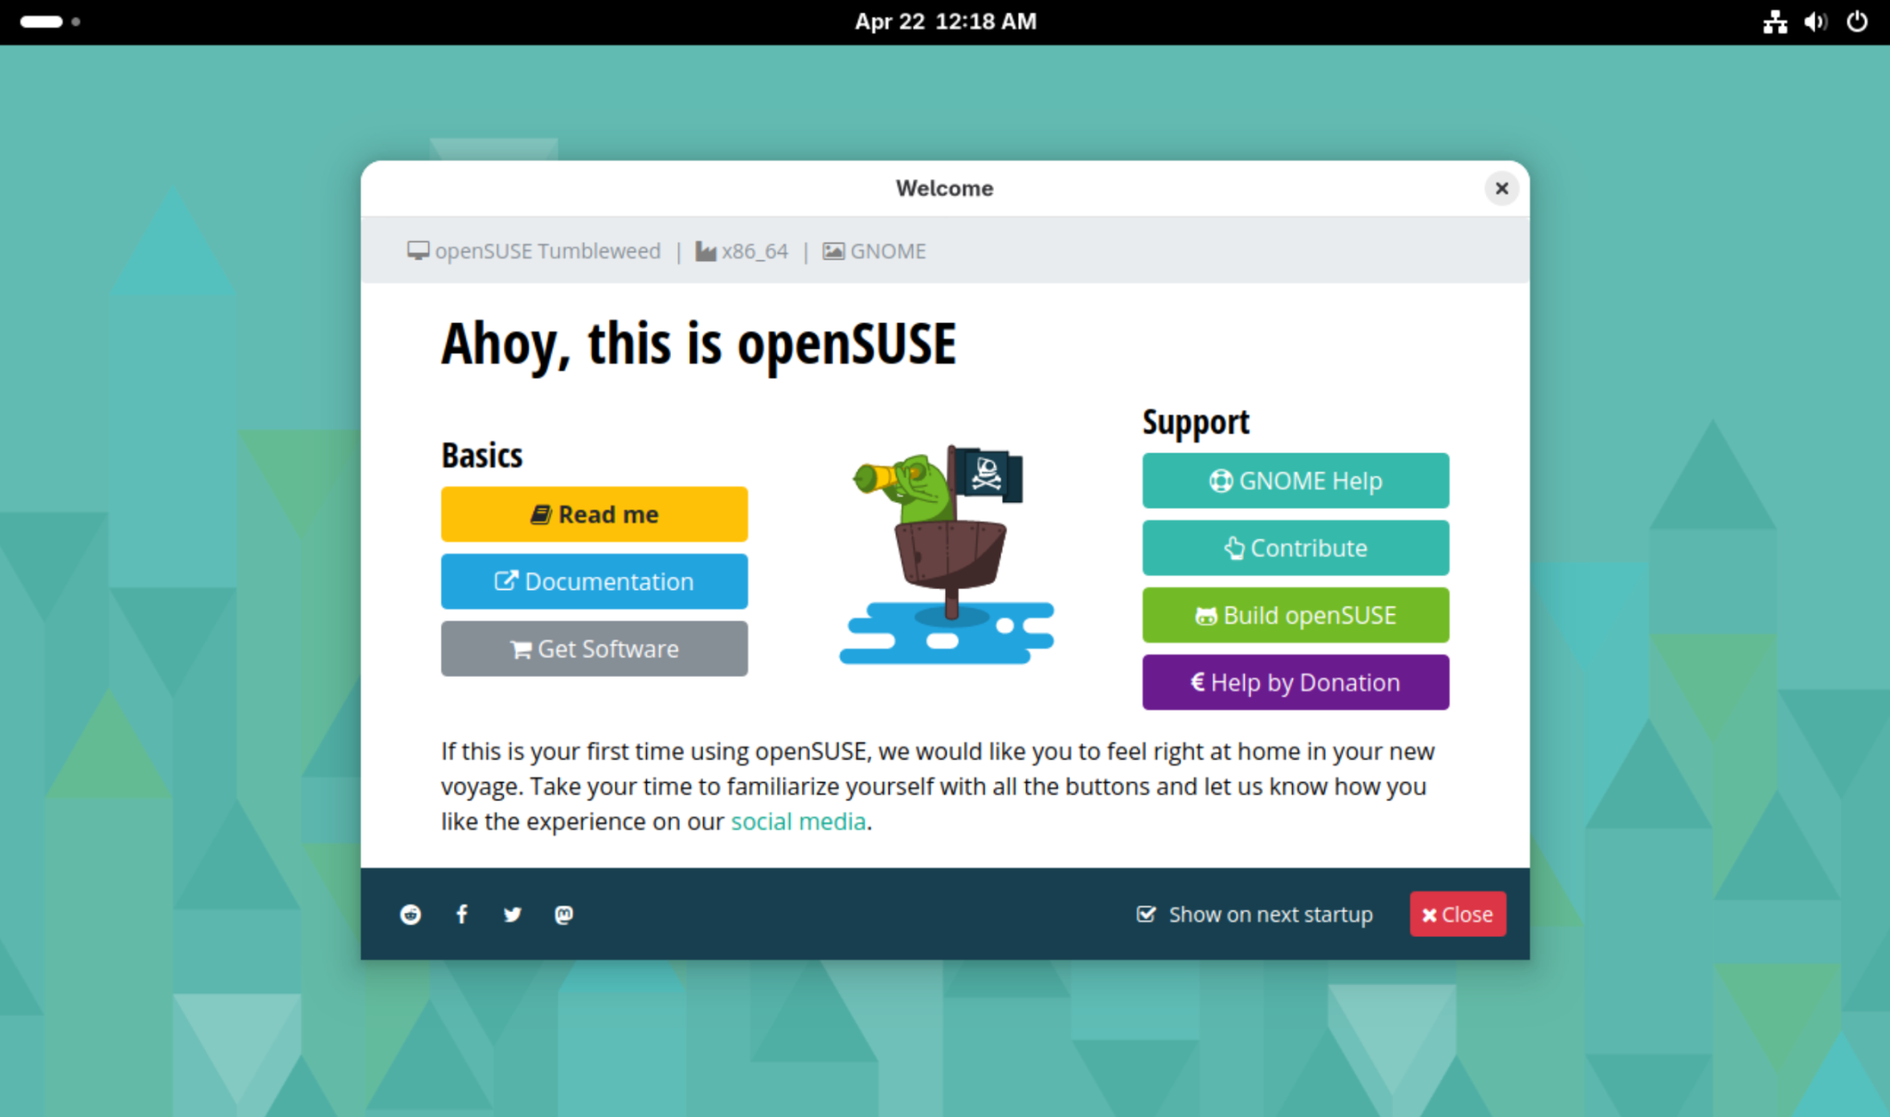Click Get Software
The width and height of the screenshot is (1890, 1117).
tap(593, 649)
